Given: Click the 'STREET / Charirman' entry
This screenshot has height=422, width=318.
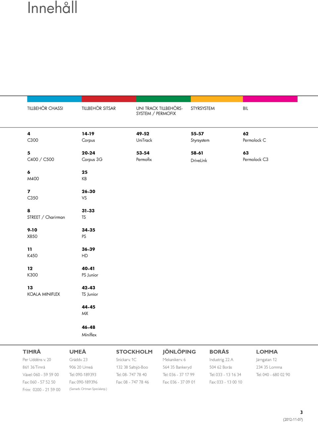Looking at the screenshot, I should pyautogui.click(x=46, y=217).
